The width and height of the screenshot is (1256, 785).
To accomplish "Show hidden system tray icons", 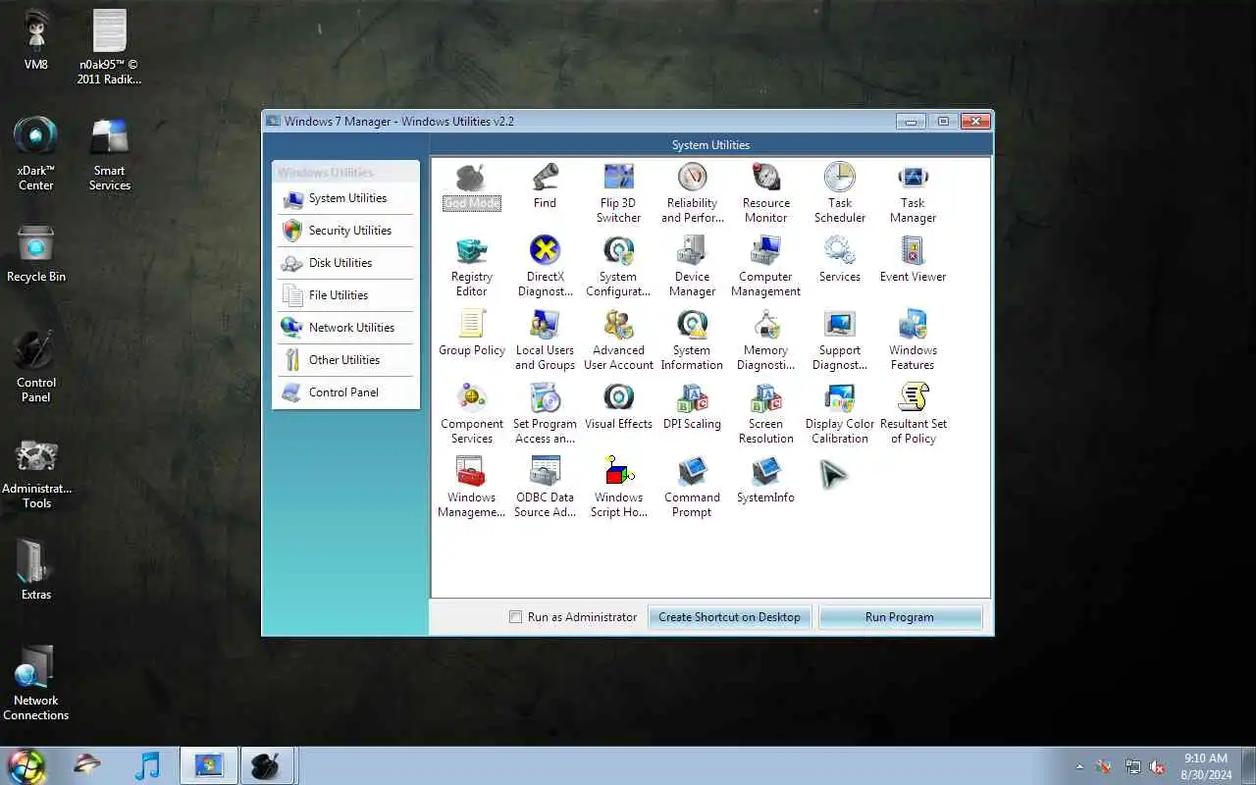I will 1079,766.
